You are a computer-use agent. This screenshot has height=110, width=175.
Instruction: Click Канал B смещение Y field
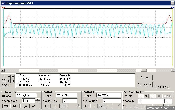[112, 101]
